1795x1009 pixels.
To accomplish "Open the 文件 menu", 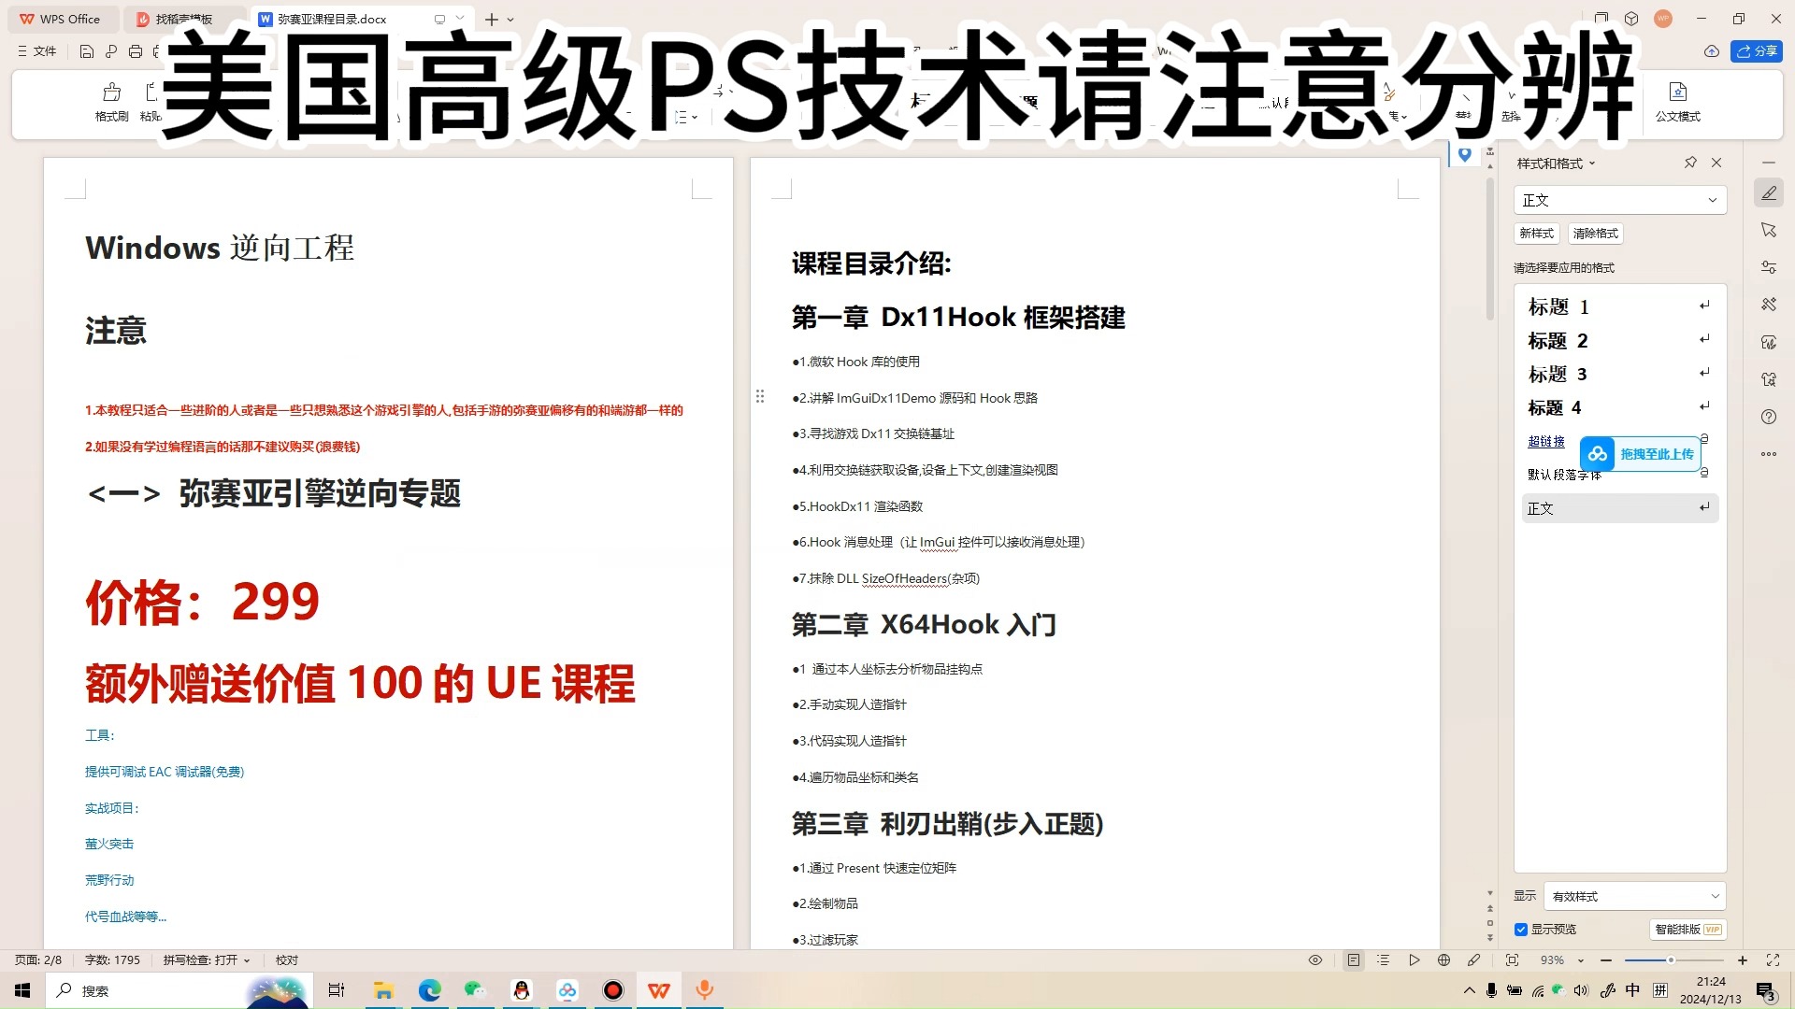I will (x=37, y=51).
